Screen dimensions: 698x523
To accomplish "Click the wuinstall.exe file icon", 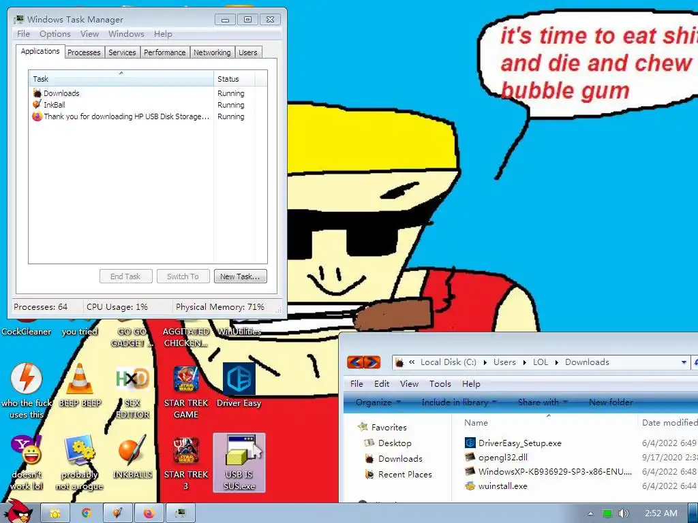I will pyautogui.click(x=470, y=486).
